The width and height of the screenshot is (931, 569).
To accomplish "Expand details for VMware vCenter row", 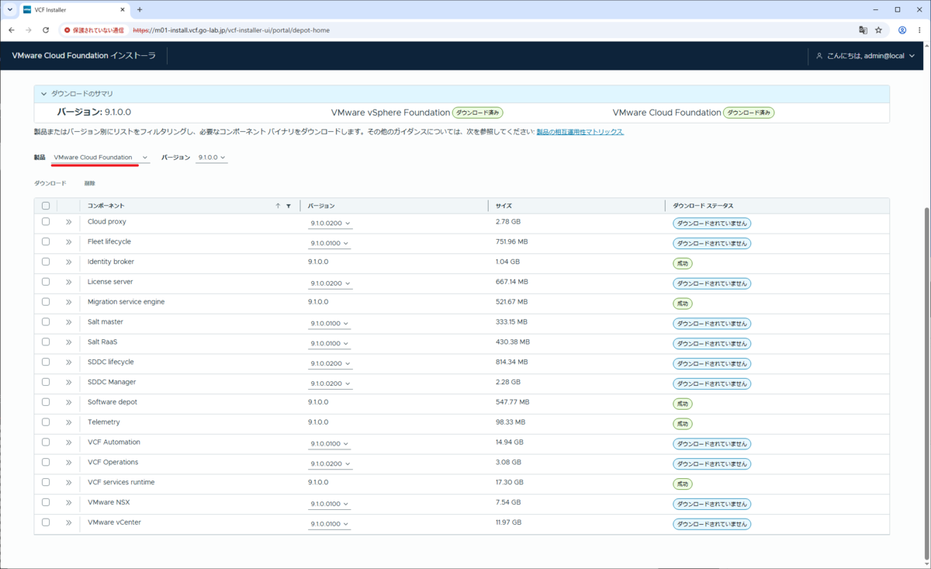I will pyautogui.click(x=68, y=522).
